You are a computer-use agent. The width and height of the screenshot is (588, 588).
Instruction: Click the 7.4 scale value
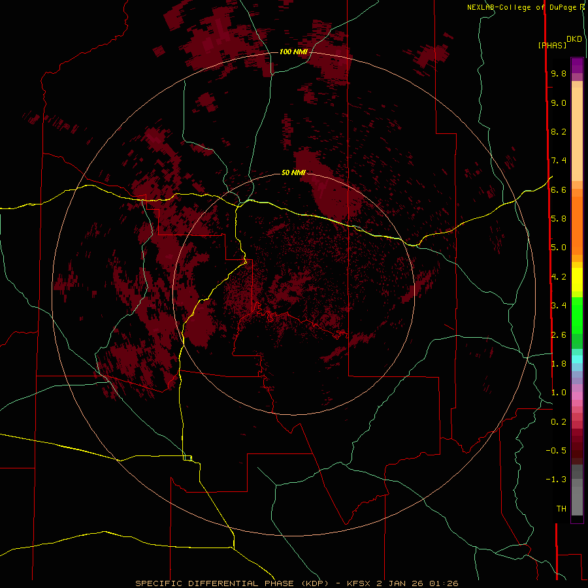click(x=559, y=161)
